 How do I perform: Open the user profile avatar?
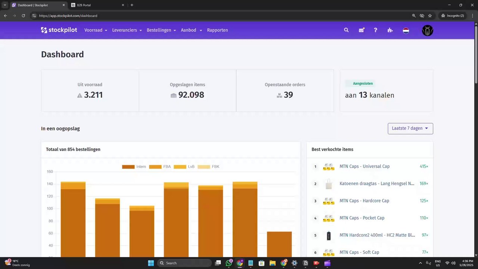(428, 30)
